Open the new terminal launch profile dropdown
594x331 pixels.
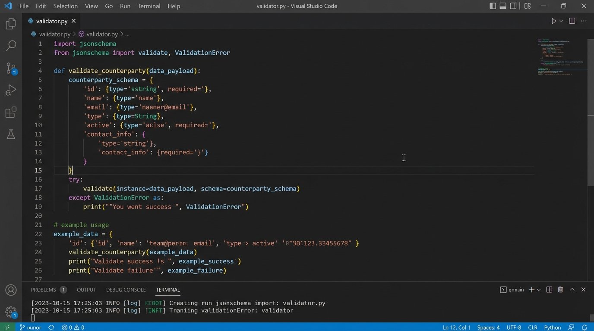(539, 290)
